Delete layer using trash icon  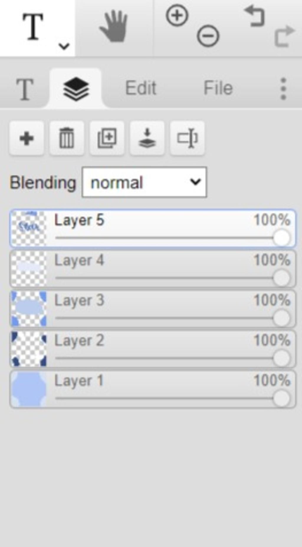point(67,138)
